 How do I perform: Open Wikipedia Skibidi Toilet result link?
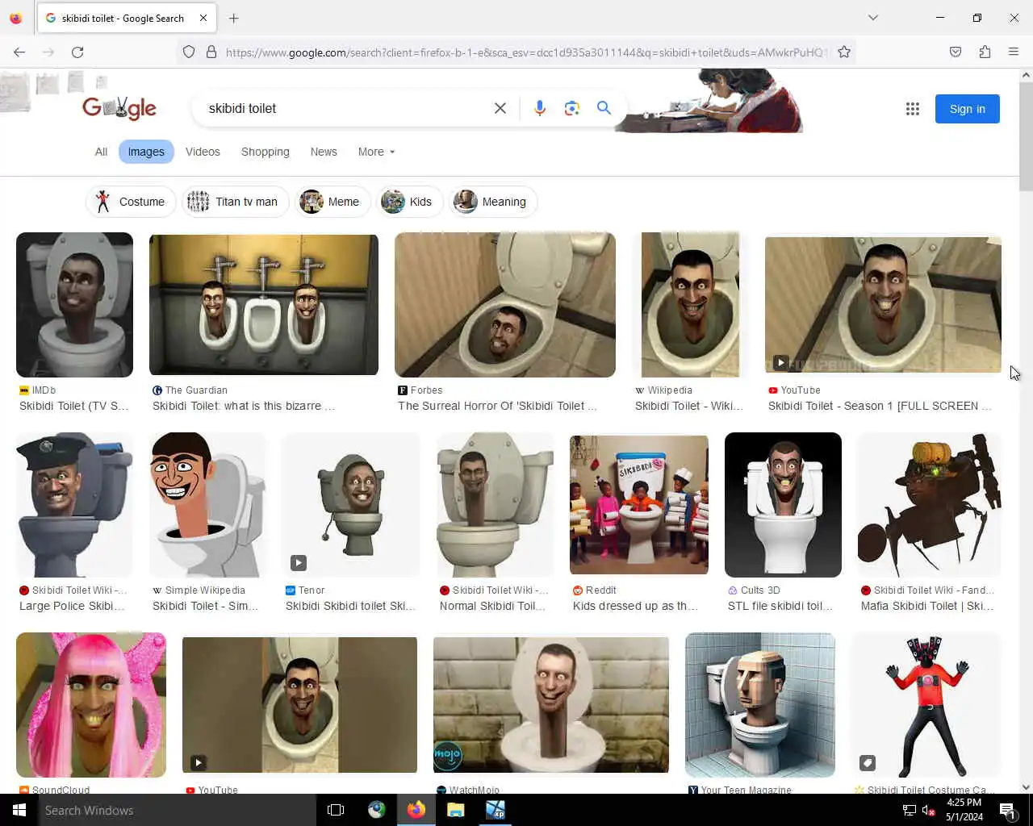pyautogui.click(x=688, y=406)
